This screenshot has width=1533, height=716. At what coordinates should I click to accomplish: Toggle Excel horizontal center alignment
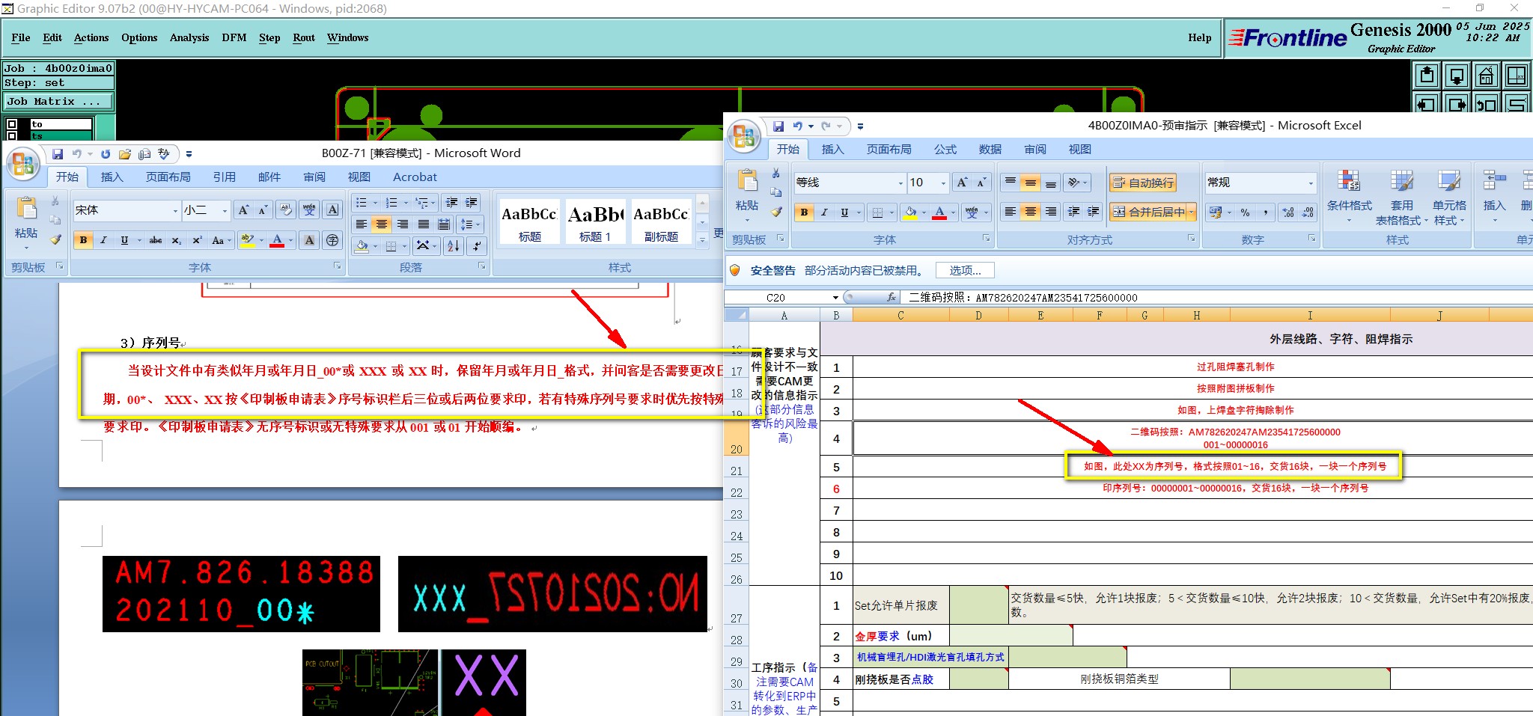1031,212
